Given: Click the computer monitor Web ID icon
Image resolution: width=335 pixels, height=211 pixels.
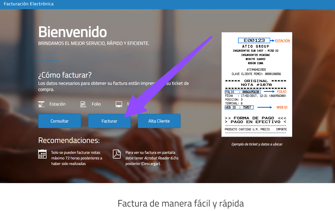Looking at the screenshot, I should tap(119, 104).
